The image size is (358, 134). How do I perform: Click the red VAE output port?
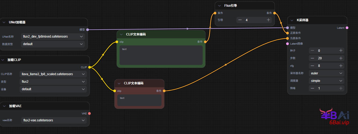pos(89,113)
